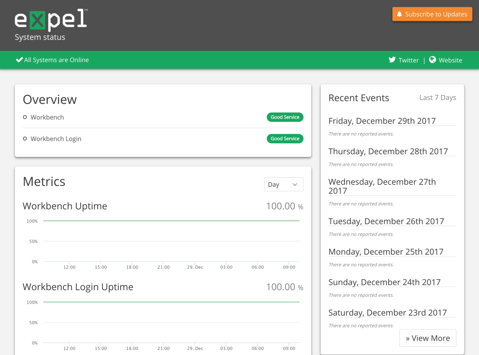
Task: Open the Website link
Action: (450, 60)
